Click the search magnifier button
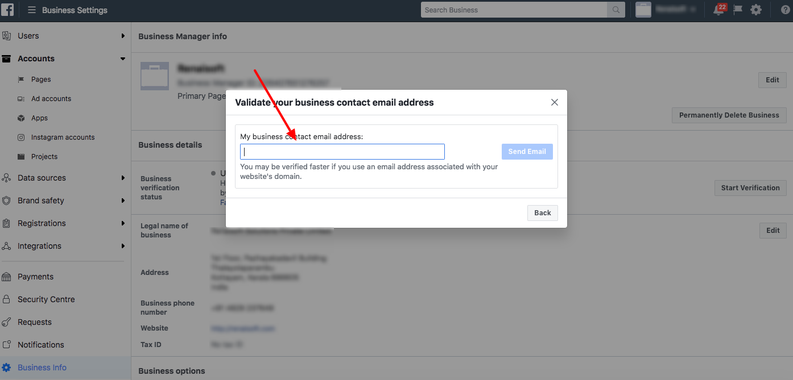Screen dimensions: 793x380 (x=616, y=10)
